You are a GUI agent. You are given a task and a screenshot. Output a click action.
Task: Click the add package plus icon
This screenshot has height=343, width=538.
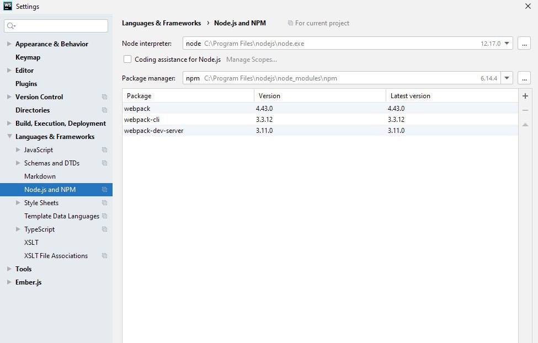coord(525,96)
